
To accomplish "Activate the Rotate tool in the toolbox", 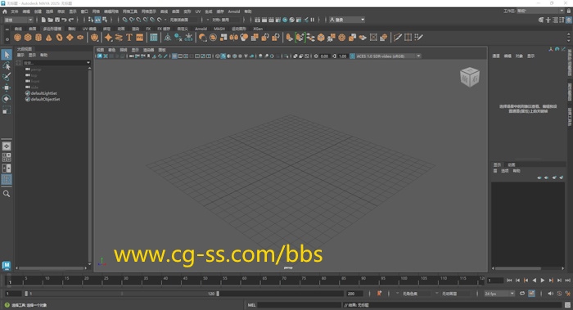I will pos(7,99).
